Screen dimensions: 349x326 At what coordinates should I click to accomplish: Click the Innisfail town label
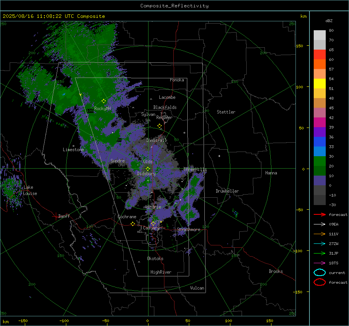click(157, 140)
